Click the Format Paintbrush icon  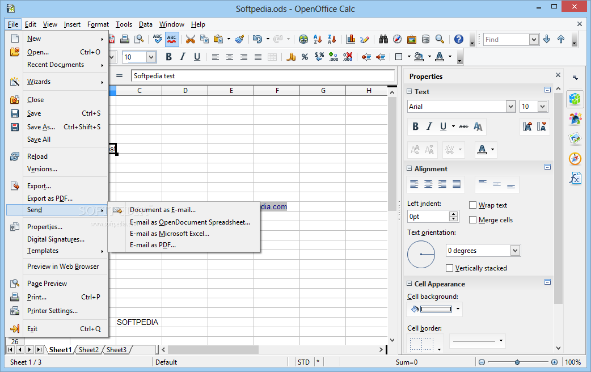coord(239,39)
